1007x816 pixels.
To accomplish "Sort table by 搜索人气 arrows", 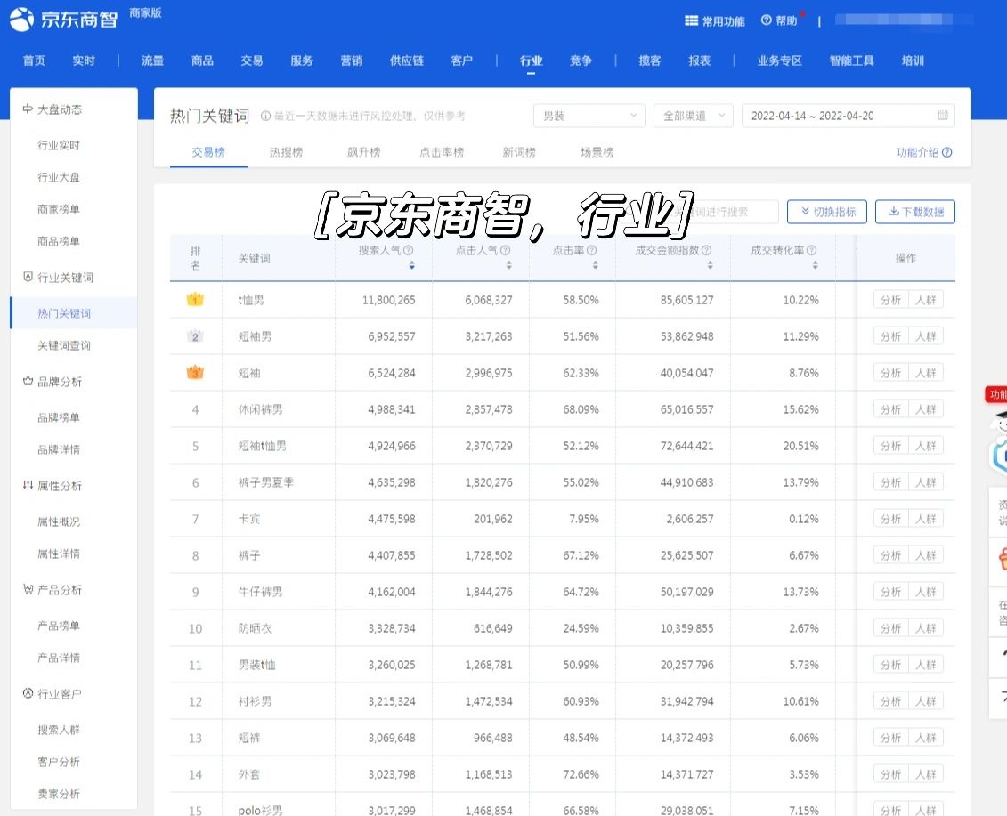I will pyautogui.click(x=411, y=265).
